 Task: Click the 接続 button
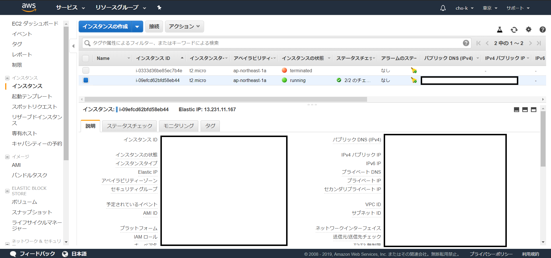click(x=154, y=27)
